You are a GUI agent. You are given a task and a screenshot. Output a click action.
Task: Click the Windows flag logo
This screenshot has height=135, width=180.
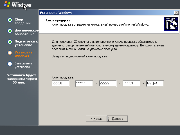tap(7, 4)
